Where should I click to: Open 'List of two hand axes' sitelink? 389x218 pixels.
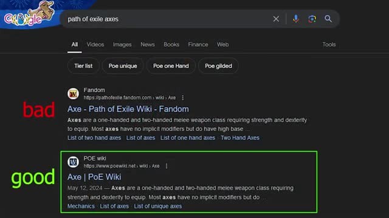coord(94,137)
